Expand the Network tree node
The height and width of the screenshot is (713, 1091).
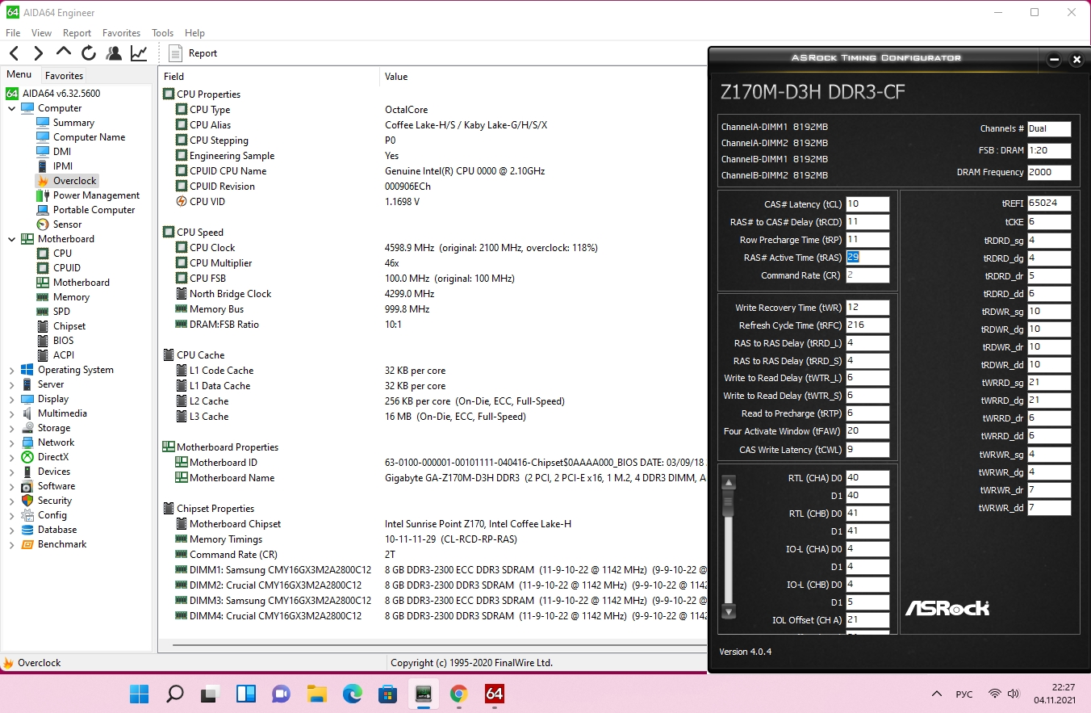tap(11, 442)
